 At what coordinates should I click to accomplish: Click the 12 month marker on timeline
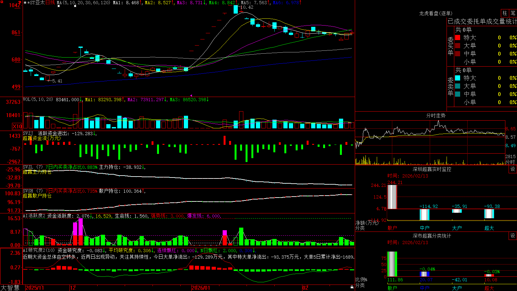(x=73, y=288)
